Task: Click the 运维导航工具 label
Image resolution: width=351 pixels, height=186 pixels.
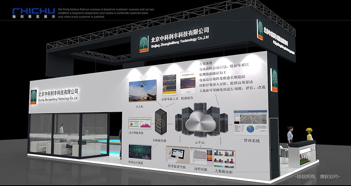Action: pyautogui.click(x=170, y=99)
